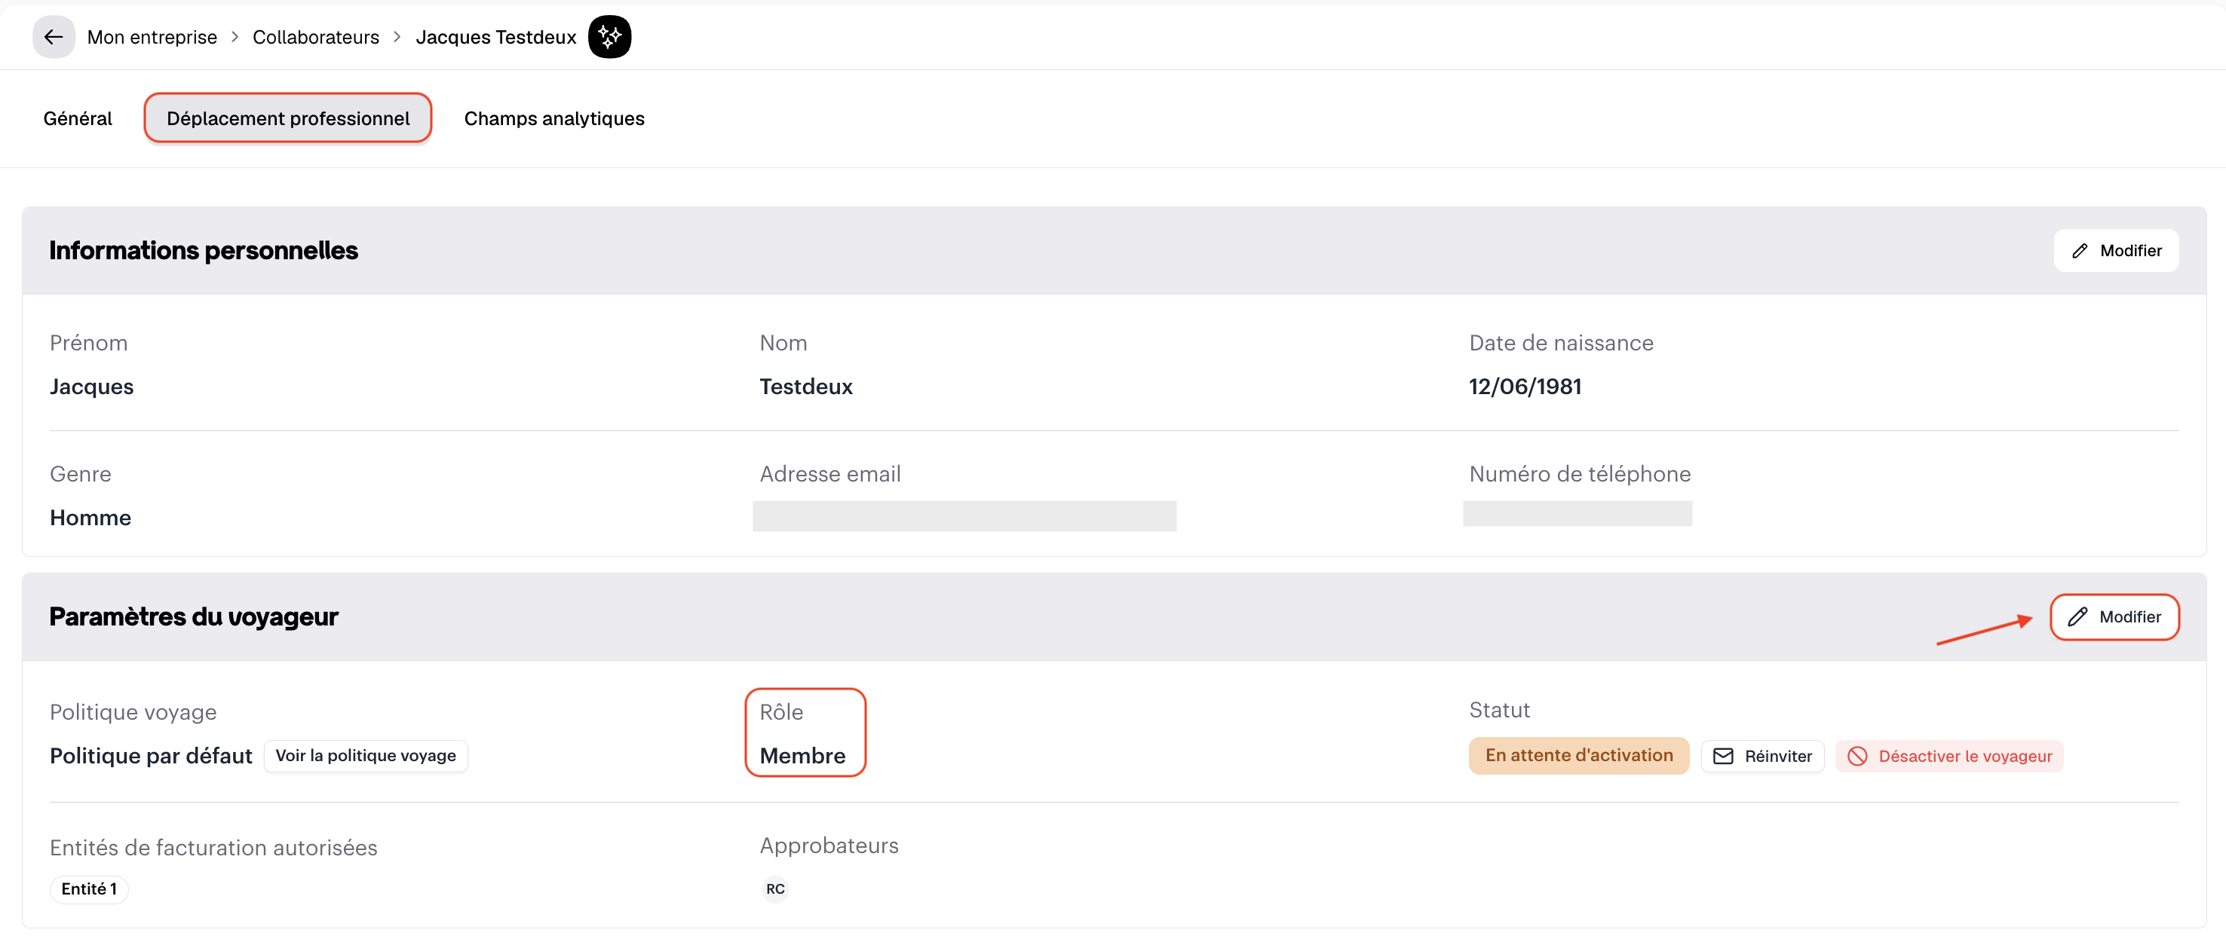Click the birth date 12/06/1981
The width and height of the screenshot is (2226, 945).
(x=1524, y=386)
